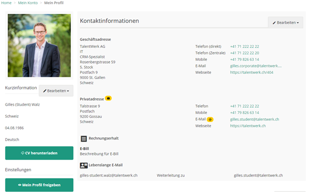Click the Mein Profil breadcrumb text
Image resolution: width=322 pixels, height=192 pixels.
coord(54,3)
